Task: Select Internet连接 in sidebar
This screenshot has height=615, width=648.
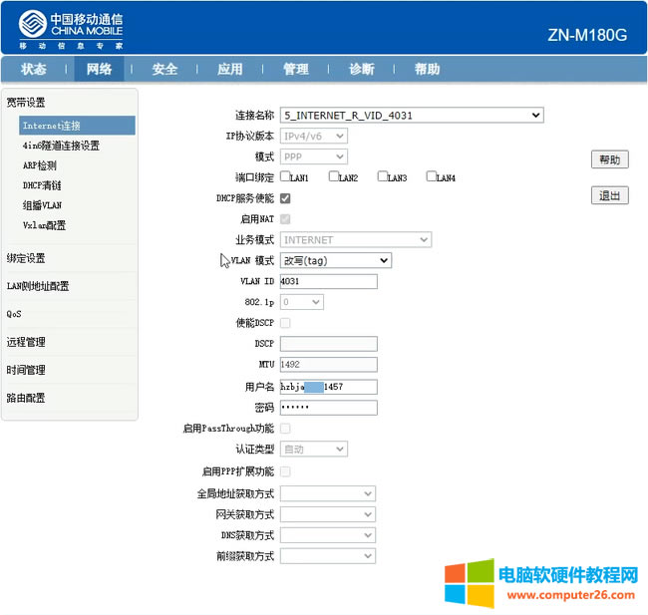Action: tap(77, 126)
